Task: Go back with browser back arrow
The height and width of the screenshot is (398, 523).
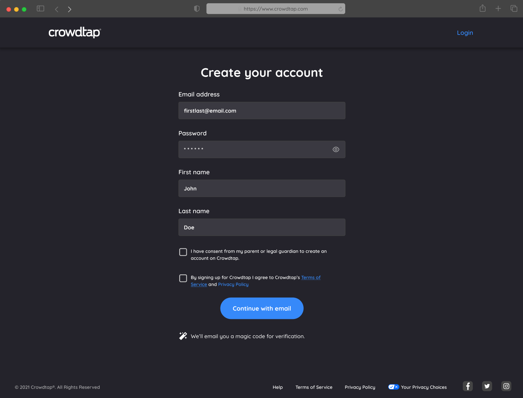Action: (x=57, y=9)
